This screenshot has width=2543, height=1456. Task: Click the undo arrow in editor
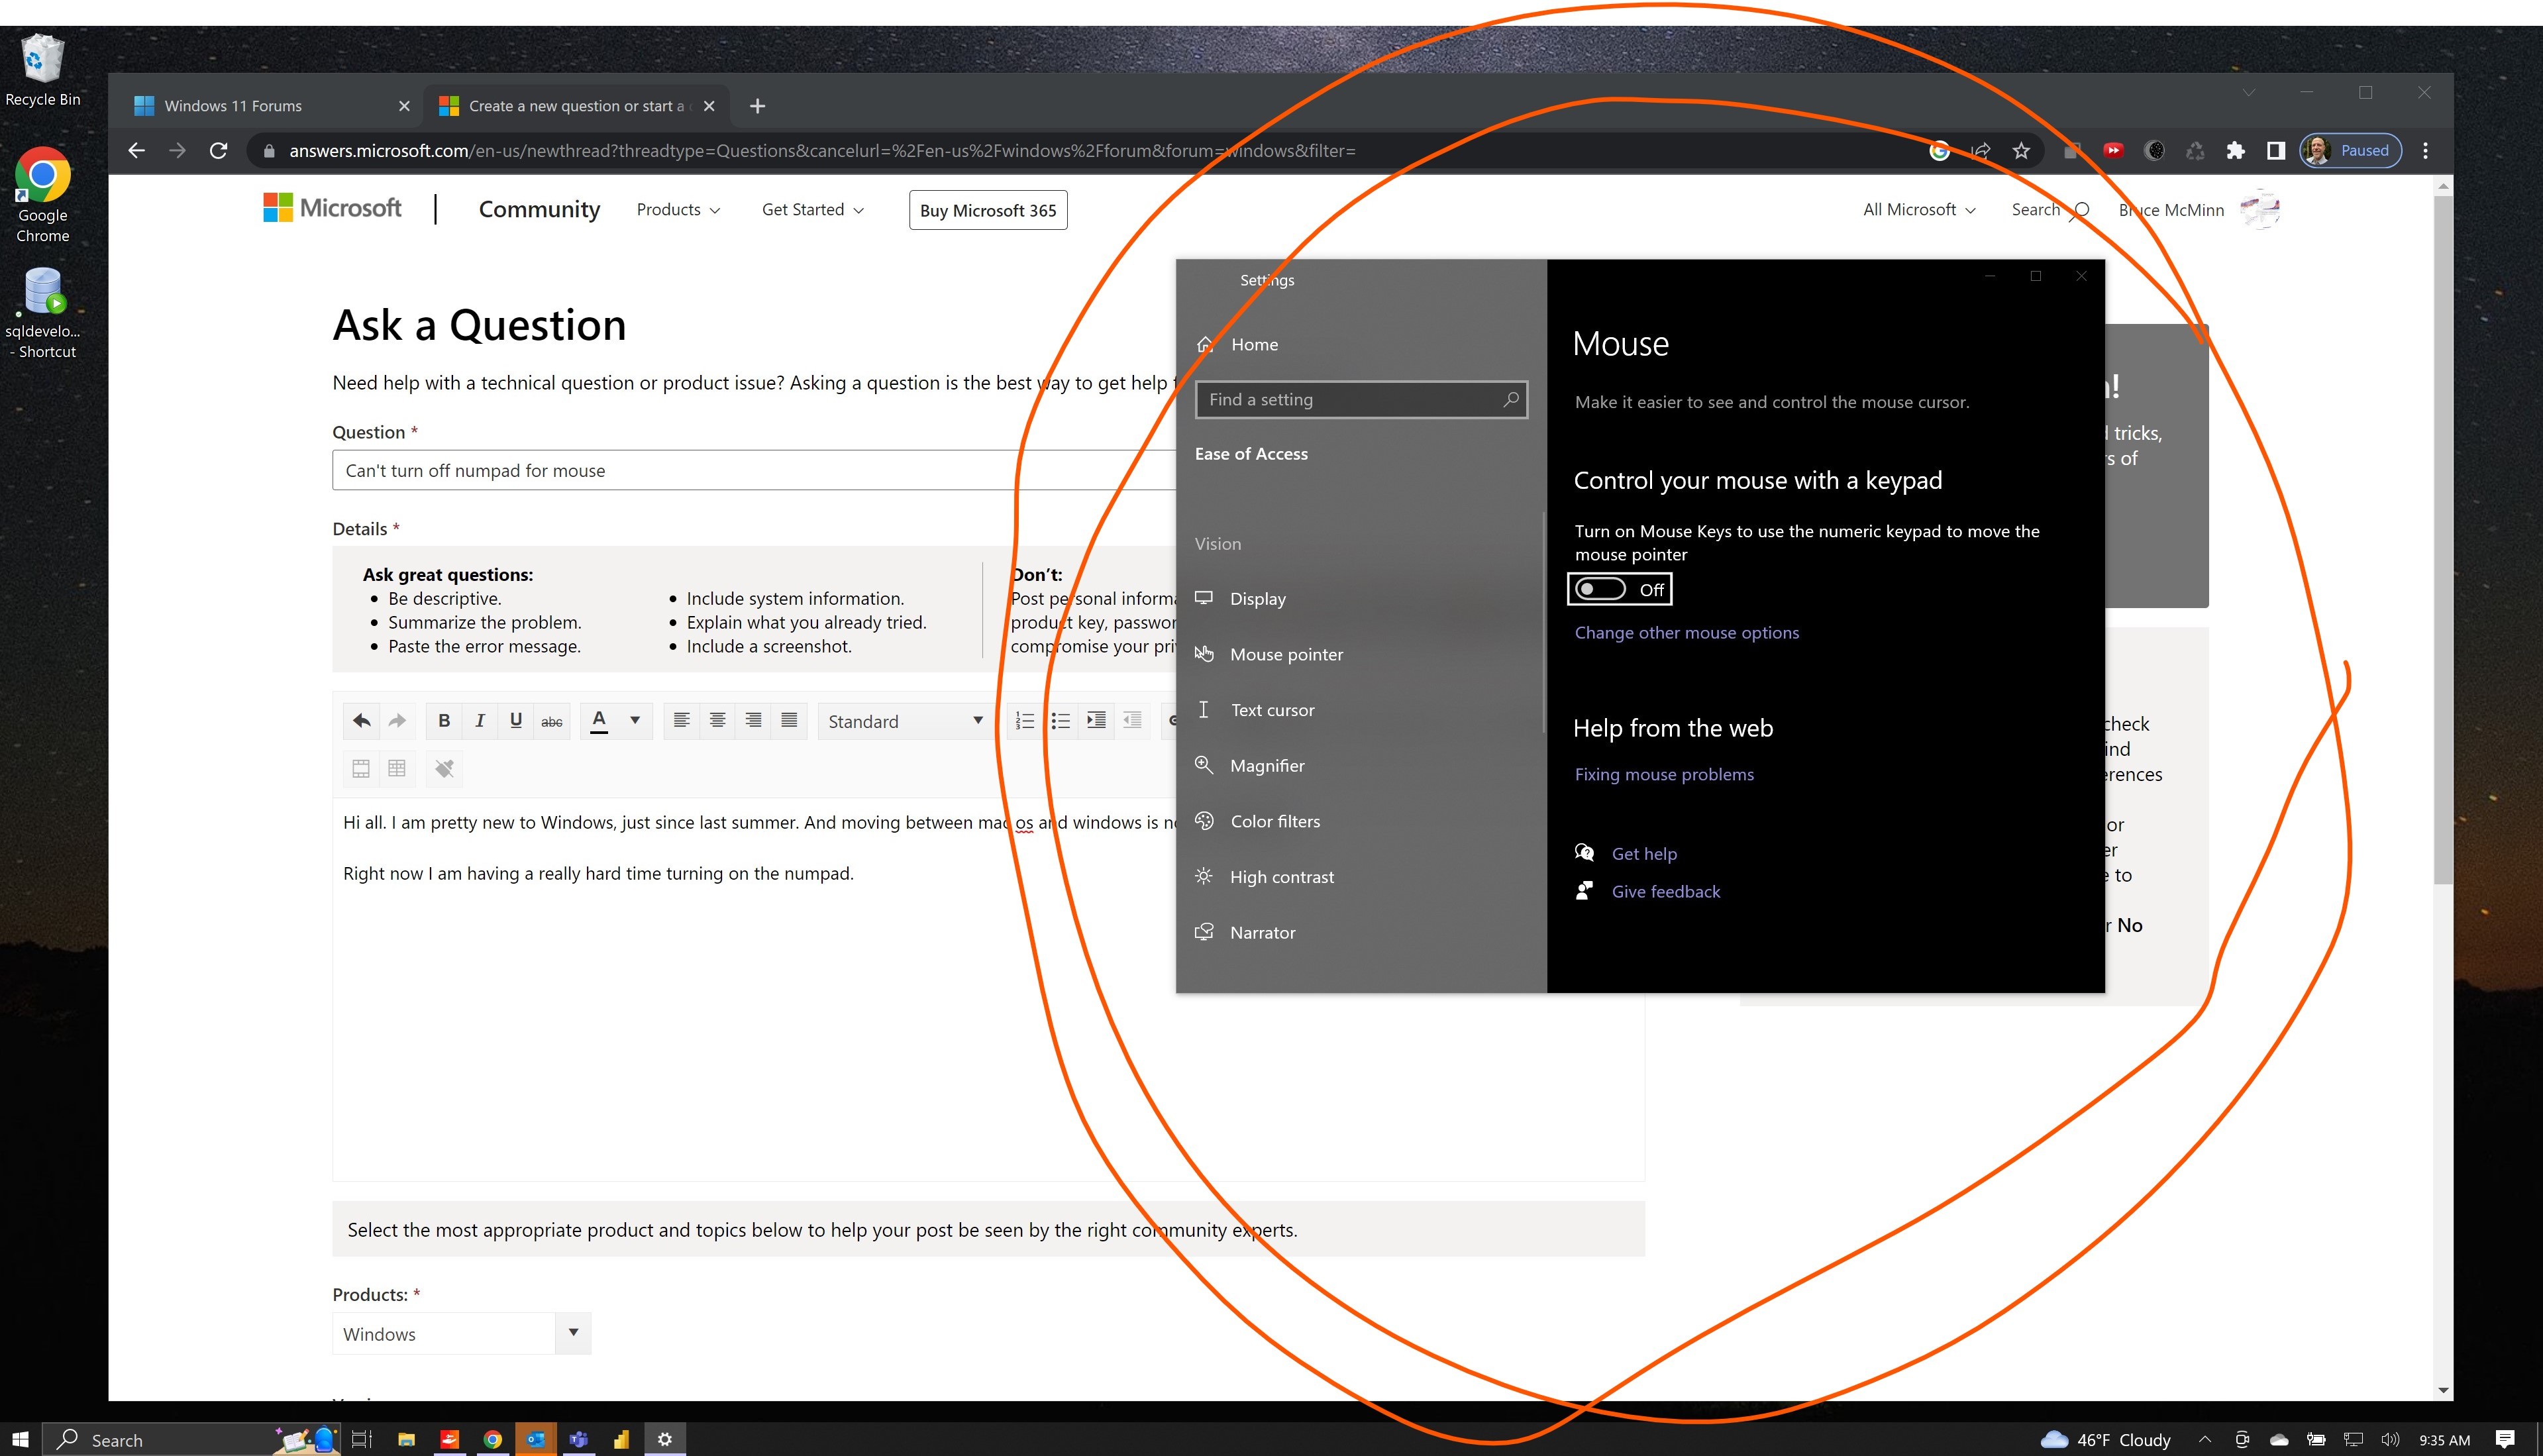(361, 721)
